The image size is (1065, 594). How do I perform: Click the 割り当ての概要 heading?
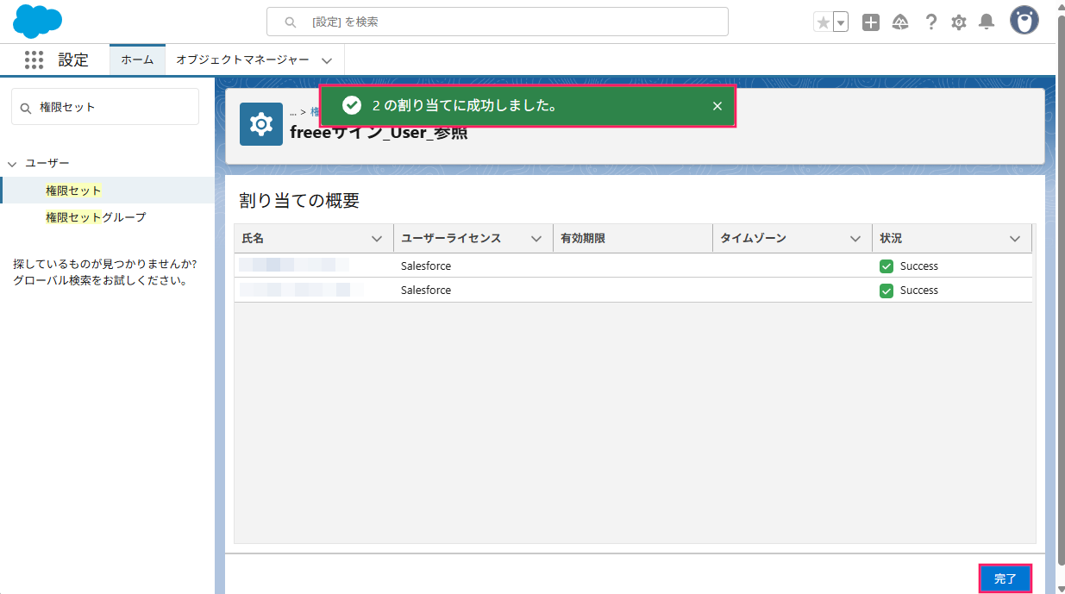pyautogui.click(x=299, y=201)
